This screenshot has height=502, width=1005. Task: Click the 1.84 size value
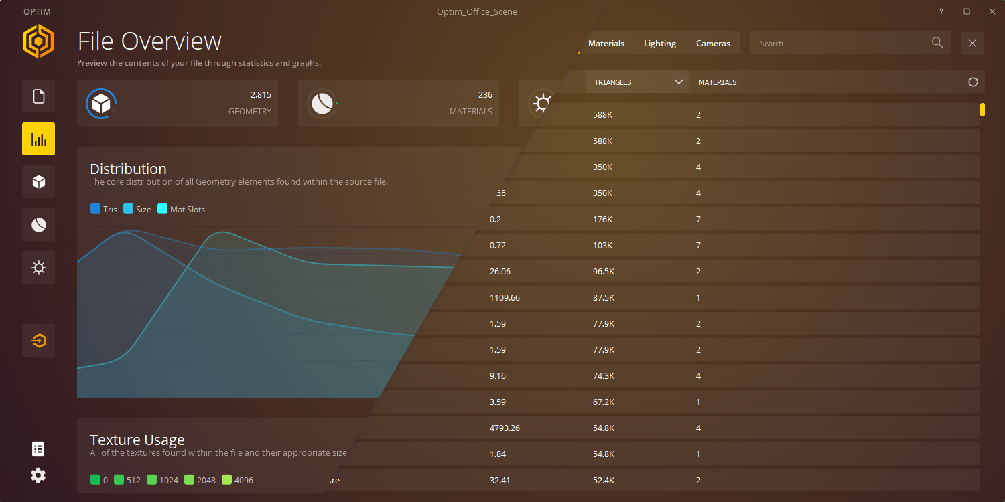pyautogui.click(x=498, y=454)
